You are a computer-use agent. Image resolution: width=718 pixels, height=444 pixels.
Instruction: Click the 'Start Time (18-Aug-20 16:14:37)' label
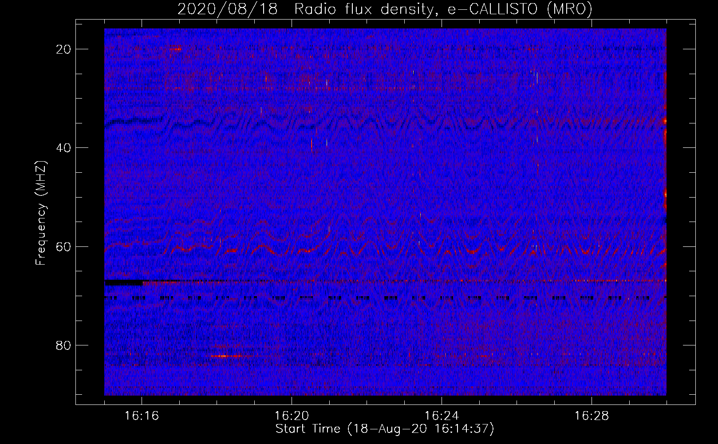pyautogui.click(x=385, y=429)
